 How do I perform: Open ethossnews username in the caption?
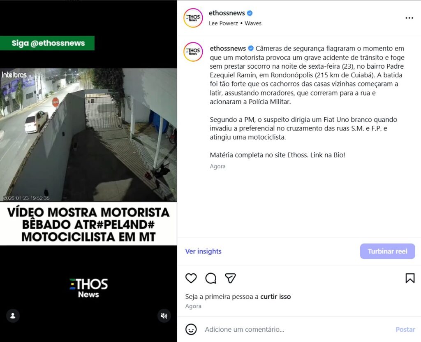[228, 49]
